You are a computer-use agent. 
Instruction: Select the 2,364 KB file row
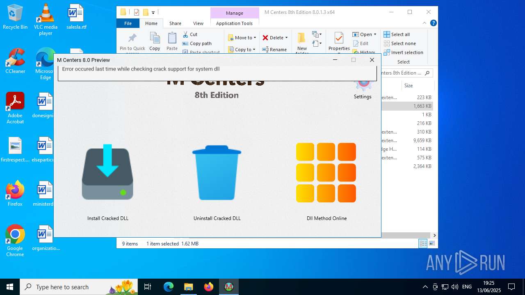pos(407,166)
